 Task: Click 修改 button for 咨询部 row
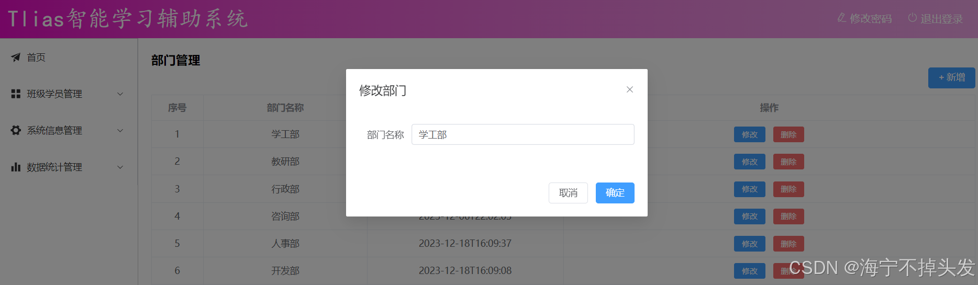tap(749, 216)
